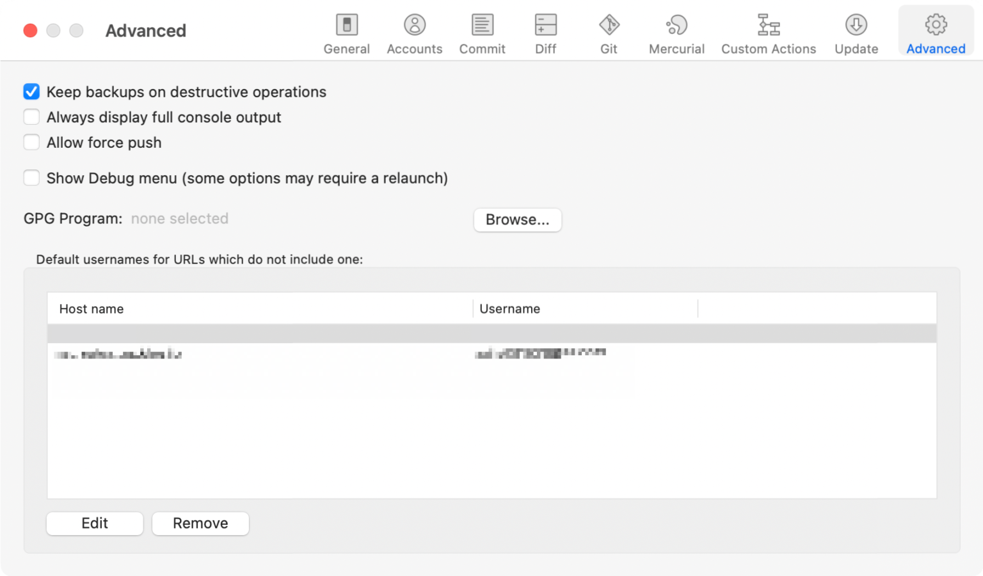Viewport: 983px width, 576px height.
Task: Disable keep backups on destructive operations
Action: pyautogui.click(x=31, y=92)
